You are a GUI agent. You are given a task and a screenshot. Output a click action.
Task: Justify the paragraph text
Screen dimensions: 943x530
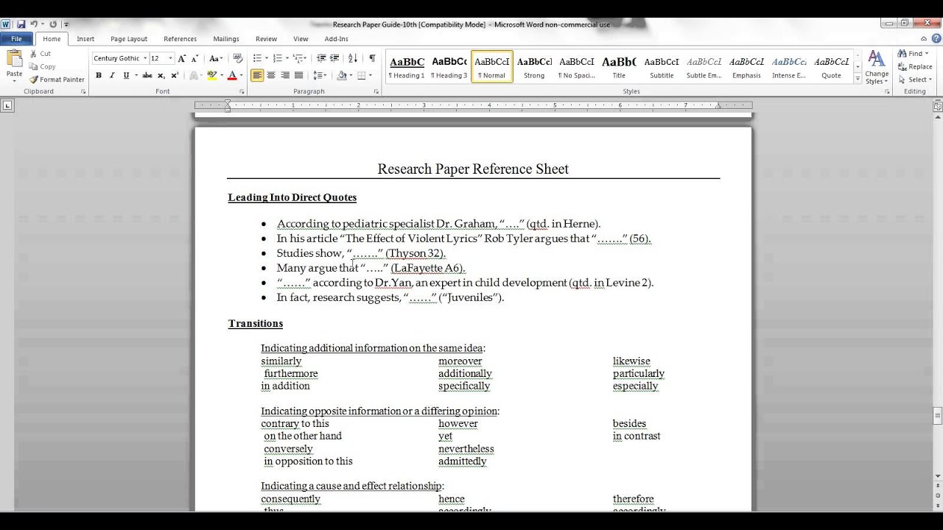(x=298, y=75)
